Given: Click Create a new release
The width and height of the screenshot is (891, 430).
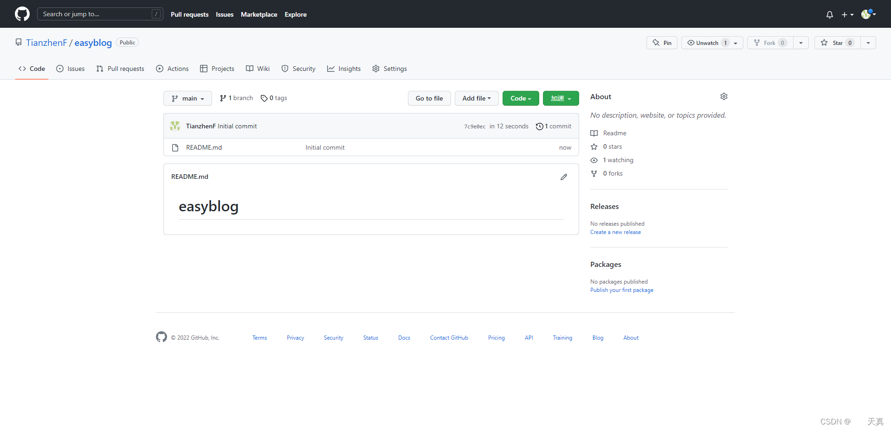Looking at the screenshot, I should pyautogui.click(x=615, y=232).
